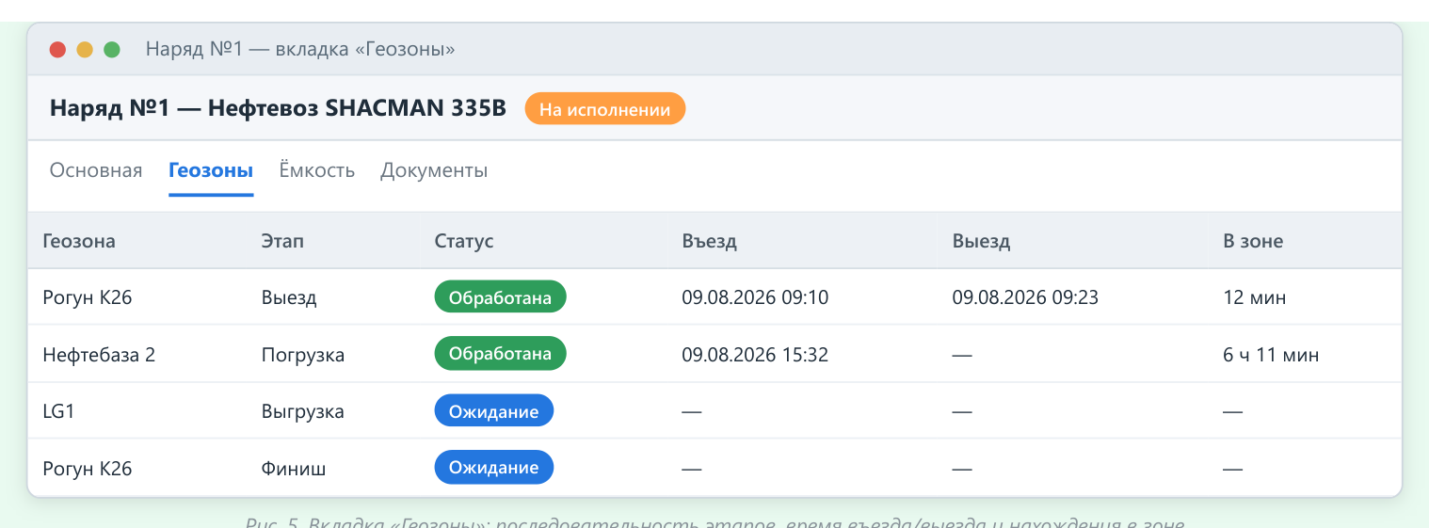Viewport: 1429px width, 528px height.
Task: Click exit time 09.08.2026 09:23
Action: pyautogui.click(x=1025, y=297)
